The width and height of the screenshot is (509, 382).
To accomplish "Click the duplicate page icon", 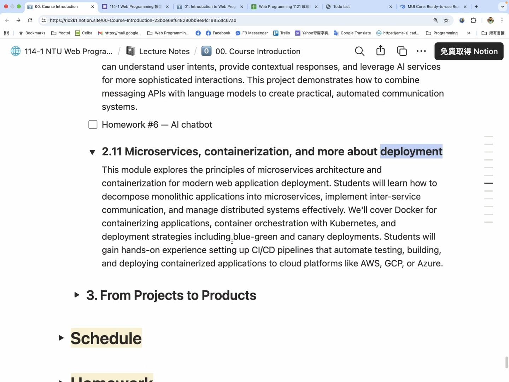I will click(402, 51).
